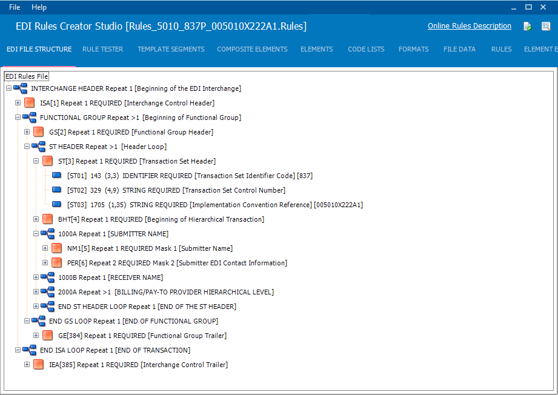The image size is (558, 395).
Task: Click the orange segment icon beside IEA[385]
Action: (x=38, y=364)
